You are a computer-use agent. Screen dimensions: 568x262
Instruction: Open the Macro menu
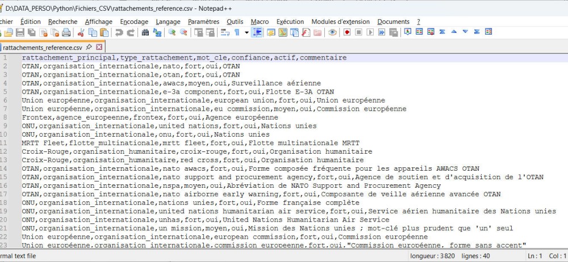tap(260, 22)
